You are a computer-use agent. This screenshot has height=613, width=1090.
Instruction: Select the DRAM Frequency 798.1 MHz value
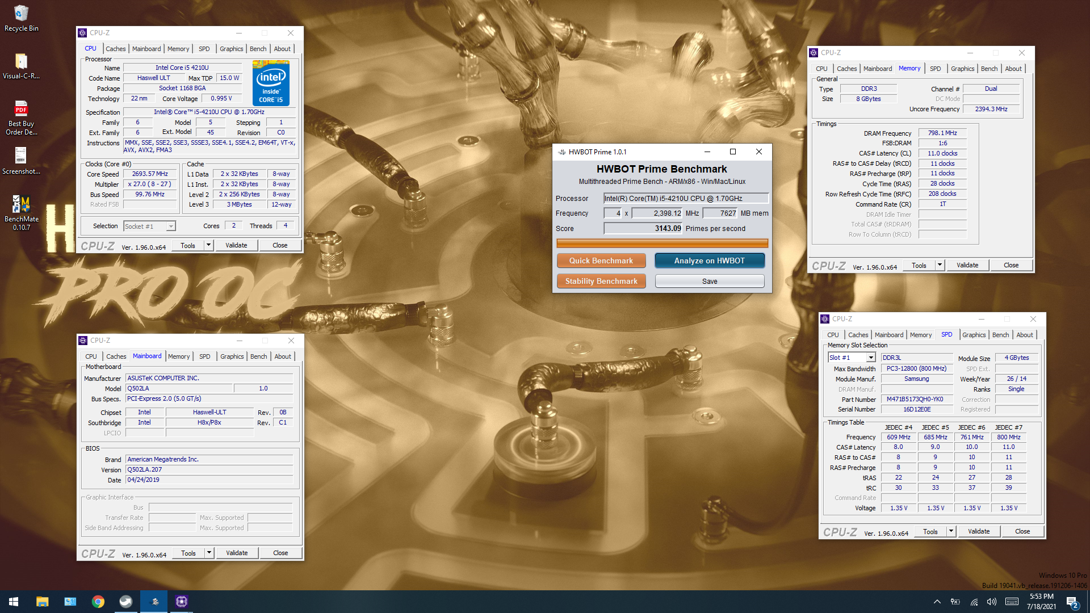(x=942, y=133)
